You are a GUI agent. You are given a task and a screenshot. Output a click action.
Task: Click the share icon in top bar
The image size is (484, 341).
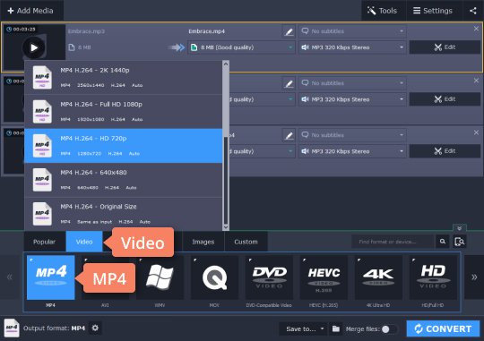click(x=473, y=11)
